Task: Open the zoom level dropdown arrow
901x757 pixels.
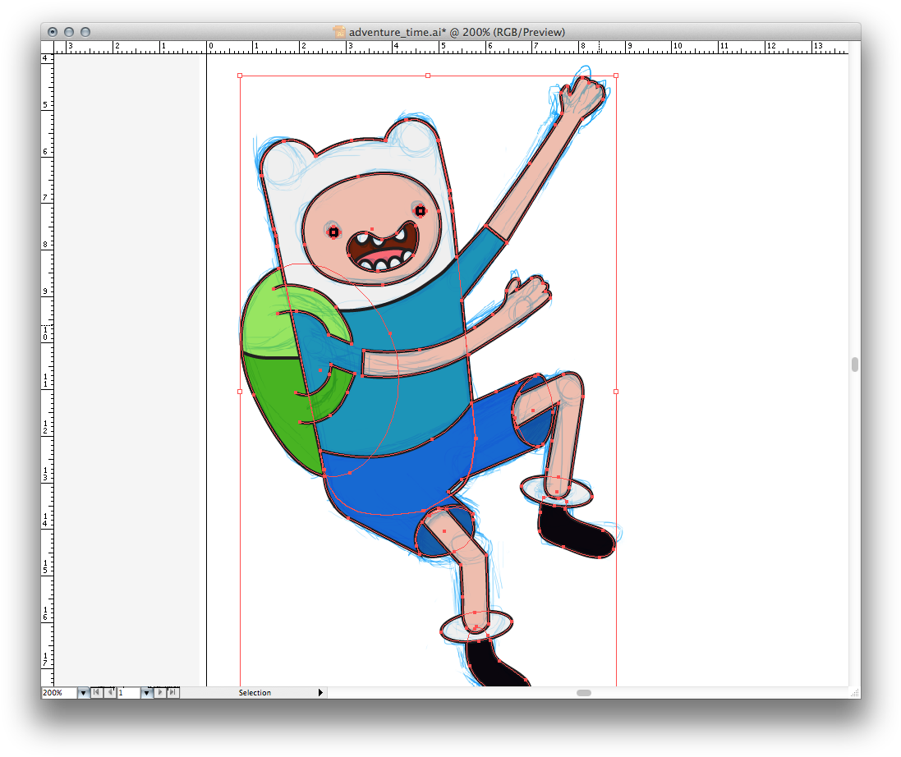Action: 82,692
